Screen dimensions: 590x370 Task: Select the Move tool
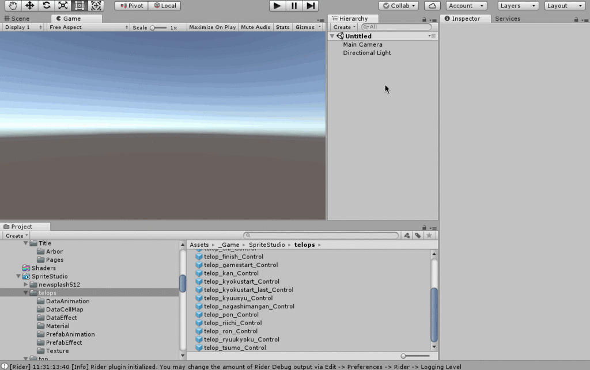(29, 6)
